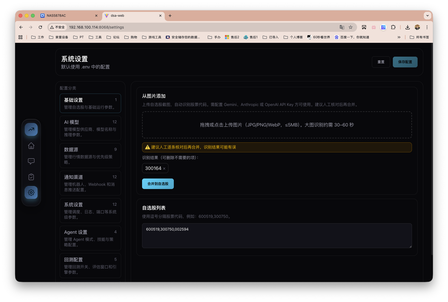Click the stock codes text area
Image resolution: width=448 pixels, height=302 pixels.
pyautogui.click(x=277, y=235)
